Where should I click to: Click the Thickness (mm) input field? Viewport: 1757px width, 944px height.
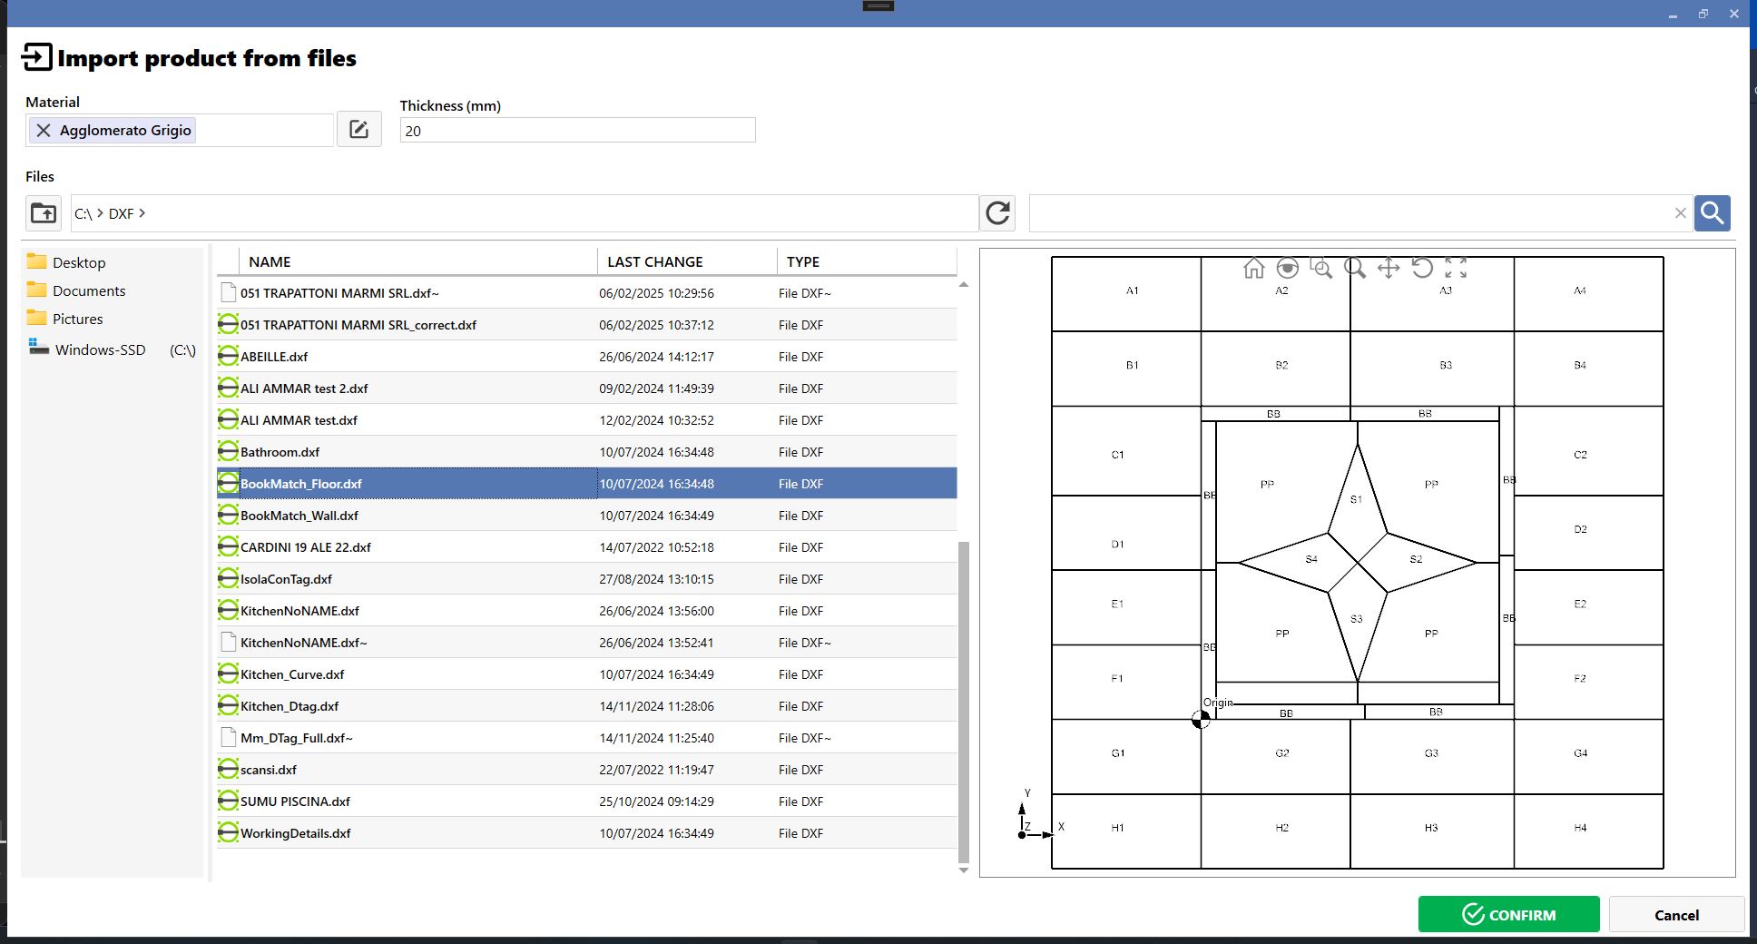pos(577,130)
